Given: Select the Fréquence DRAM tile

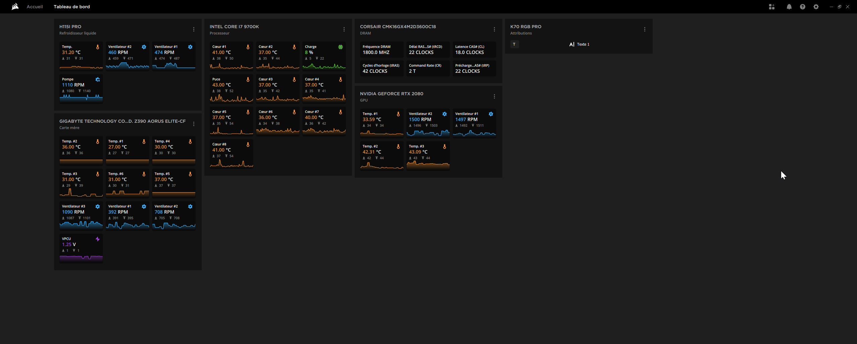Looking at the screenshot, I should [x=382, y=50].
